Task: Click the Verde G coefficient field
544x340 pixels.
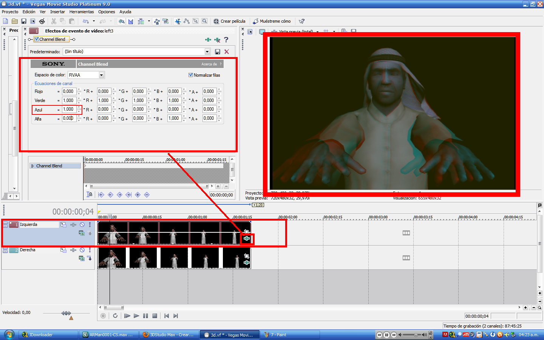Action: 104,100
